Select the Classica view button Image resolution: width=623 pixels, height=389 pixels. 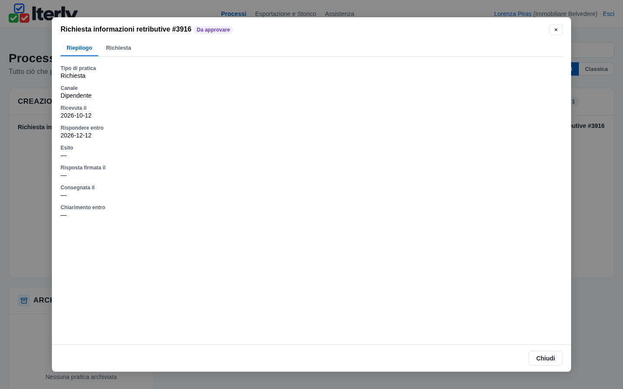point(596,69)
